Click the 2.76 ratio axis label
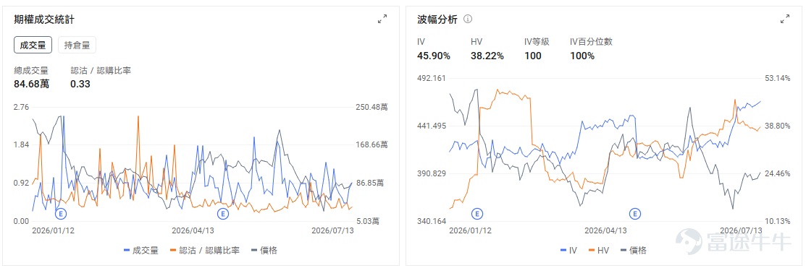 pyautogui.click(x=21, y=107)
